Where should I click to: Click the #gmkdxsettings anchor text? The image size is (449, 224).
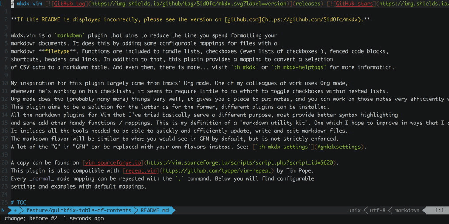point(339,147)
